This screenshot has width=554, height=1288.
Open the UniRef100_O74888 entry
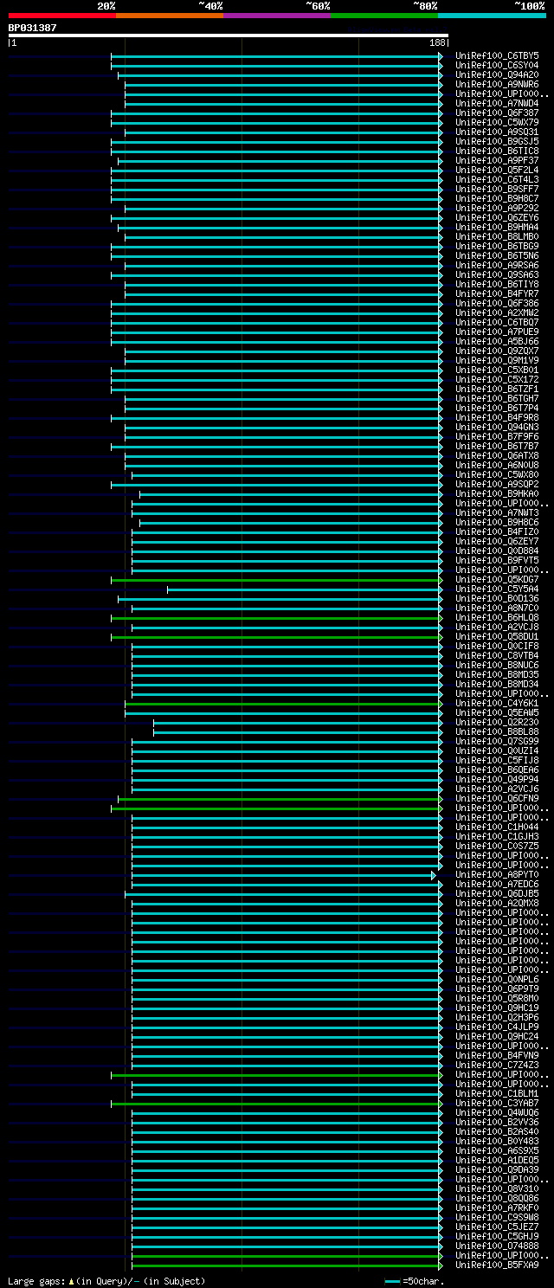pos(497,1246)
